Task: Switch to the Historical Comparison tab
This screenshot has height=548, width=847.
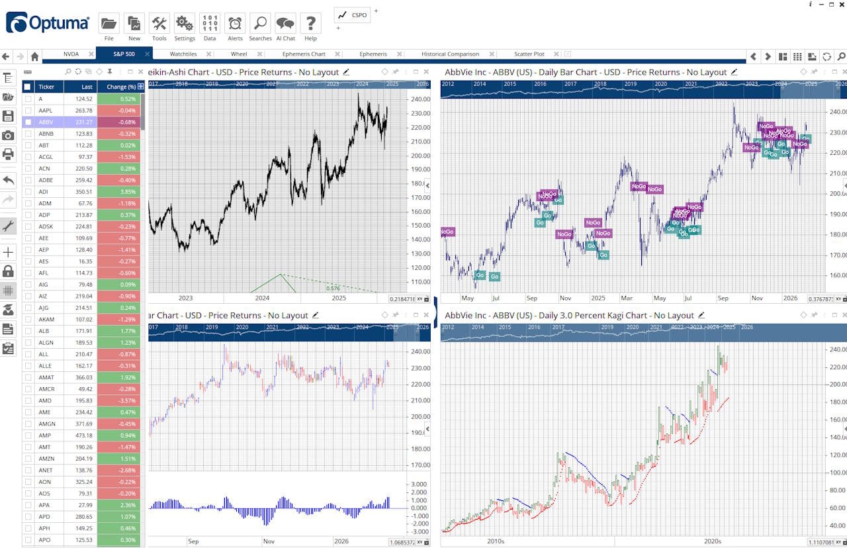Action: click(x=450, y=54)
